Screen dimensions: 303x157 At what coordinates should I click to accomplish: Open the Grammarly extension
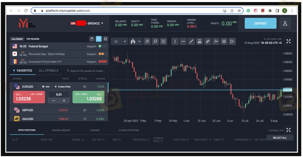pos(248,11)
